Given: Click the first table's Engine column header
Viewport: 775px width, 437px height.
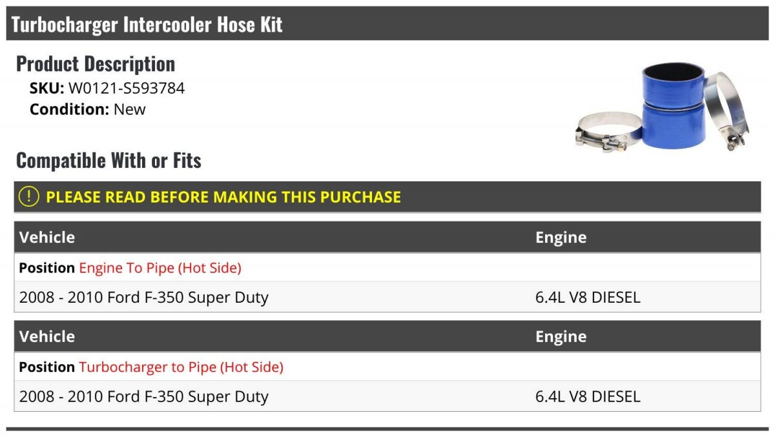Looking at the screenshot, I should [561, 238].
